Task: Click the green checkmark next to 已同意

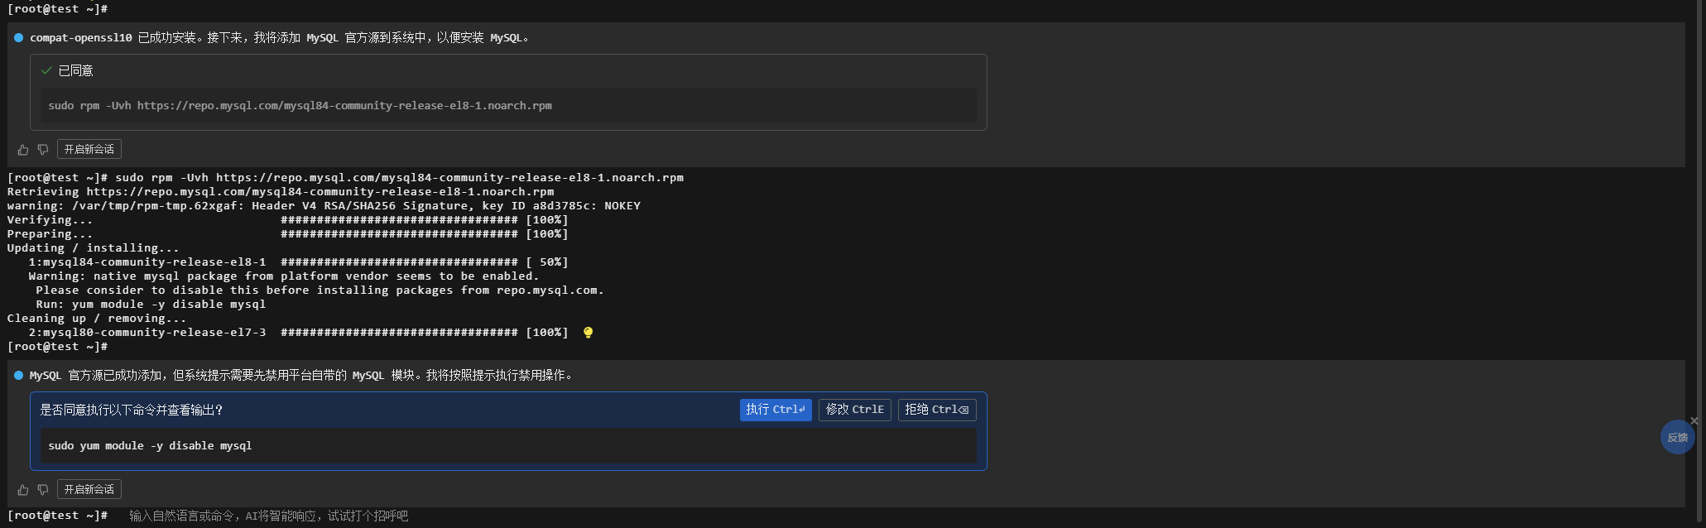Action: point(46,71)
